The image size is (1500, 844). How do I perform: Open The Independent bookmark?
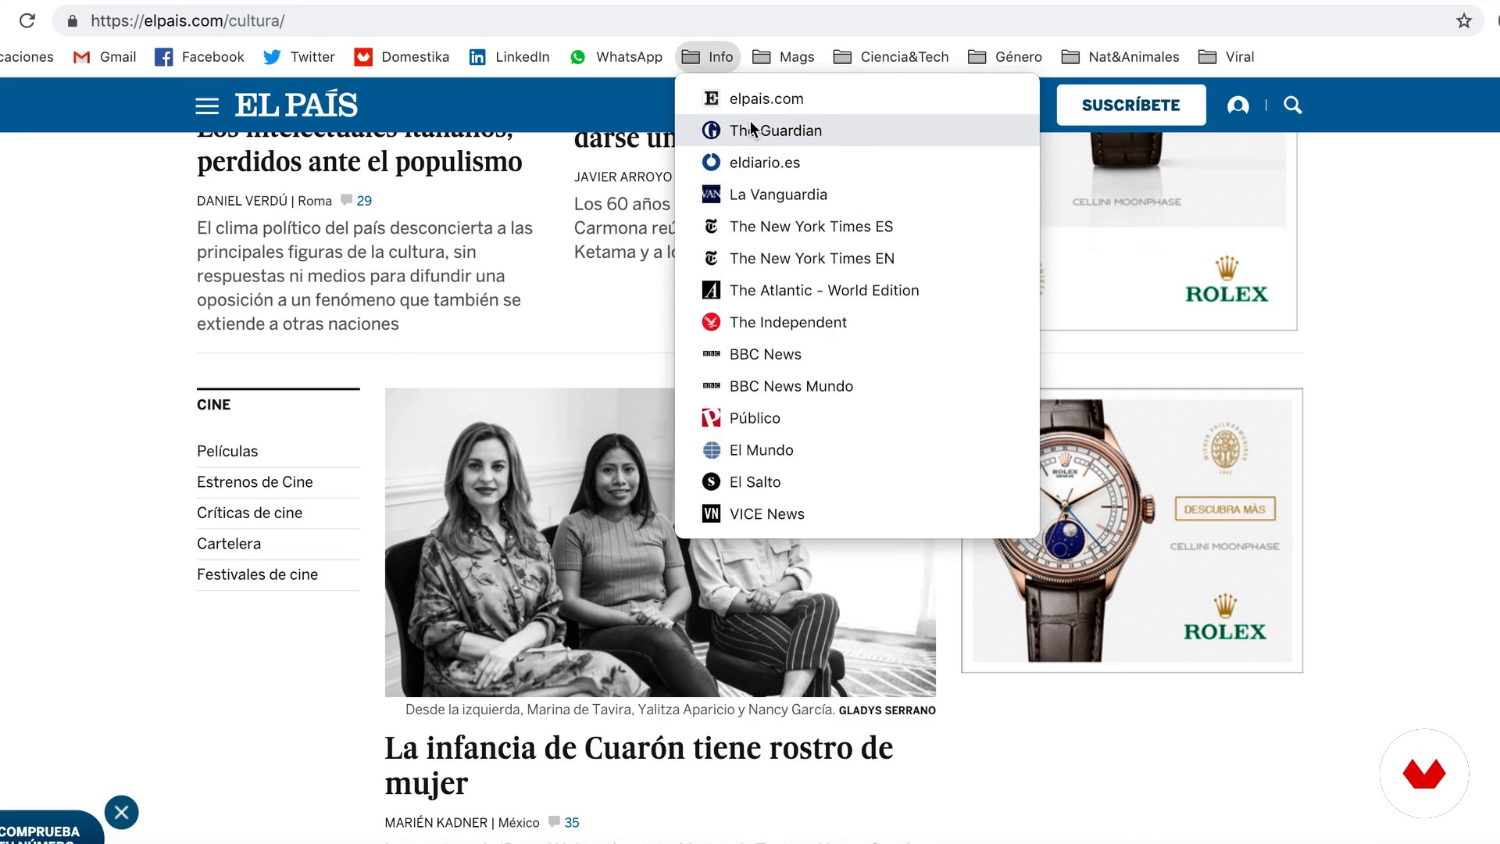(x=857, y=323)
